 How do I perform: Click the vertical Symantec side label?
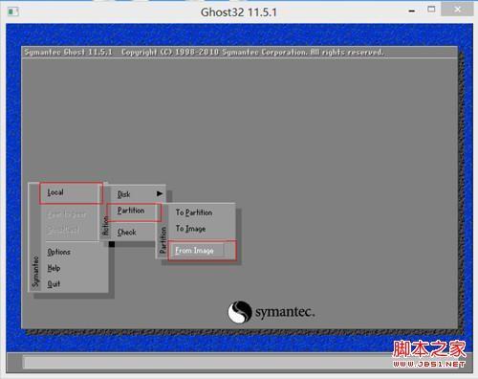(x=35, y=272)
